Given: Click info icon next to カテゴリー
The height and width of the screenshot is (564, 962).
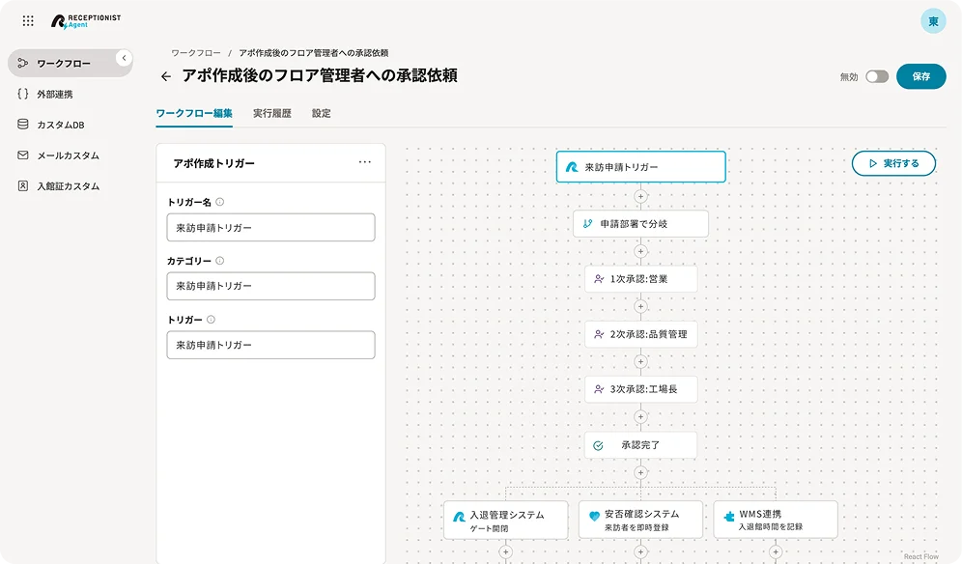Looking at the screenshot, I should pos(219,261).
